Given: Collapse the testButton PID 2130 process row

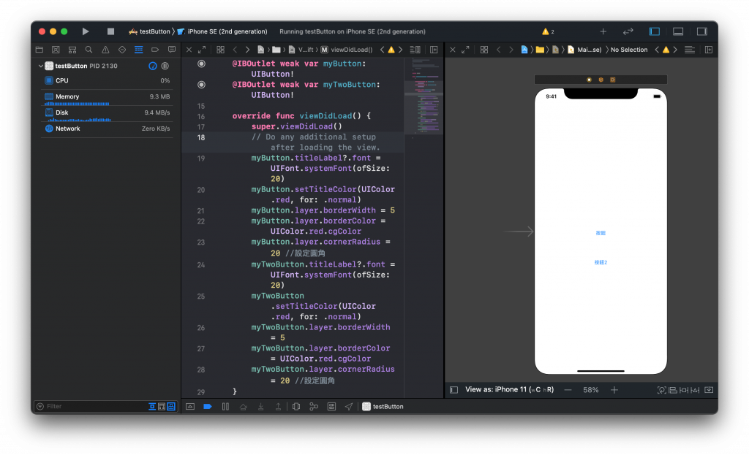Looking at the screenshot, I should click(41, 66).
